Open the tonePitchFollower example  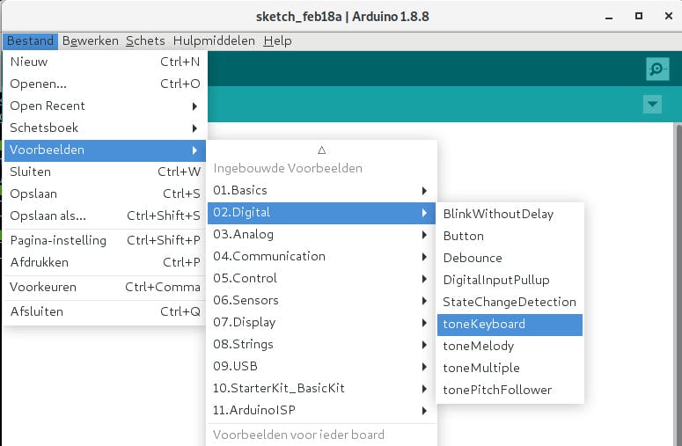[497, 390]
